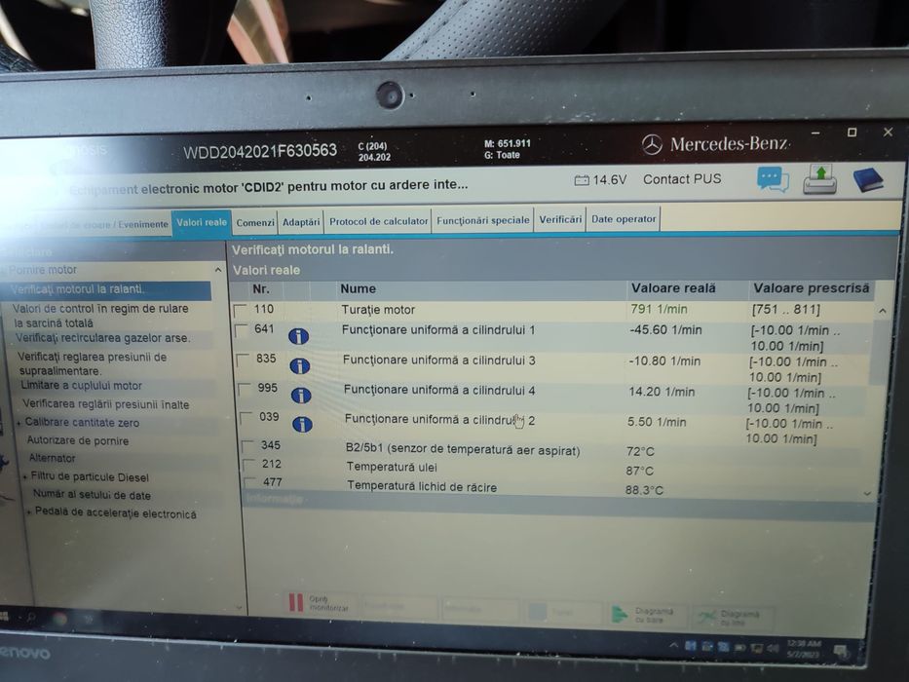Show hidden system tray icons
The width and height of the screenshot is (909, 682).
(673, 645)
